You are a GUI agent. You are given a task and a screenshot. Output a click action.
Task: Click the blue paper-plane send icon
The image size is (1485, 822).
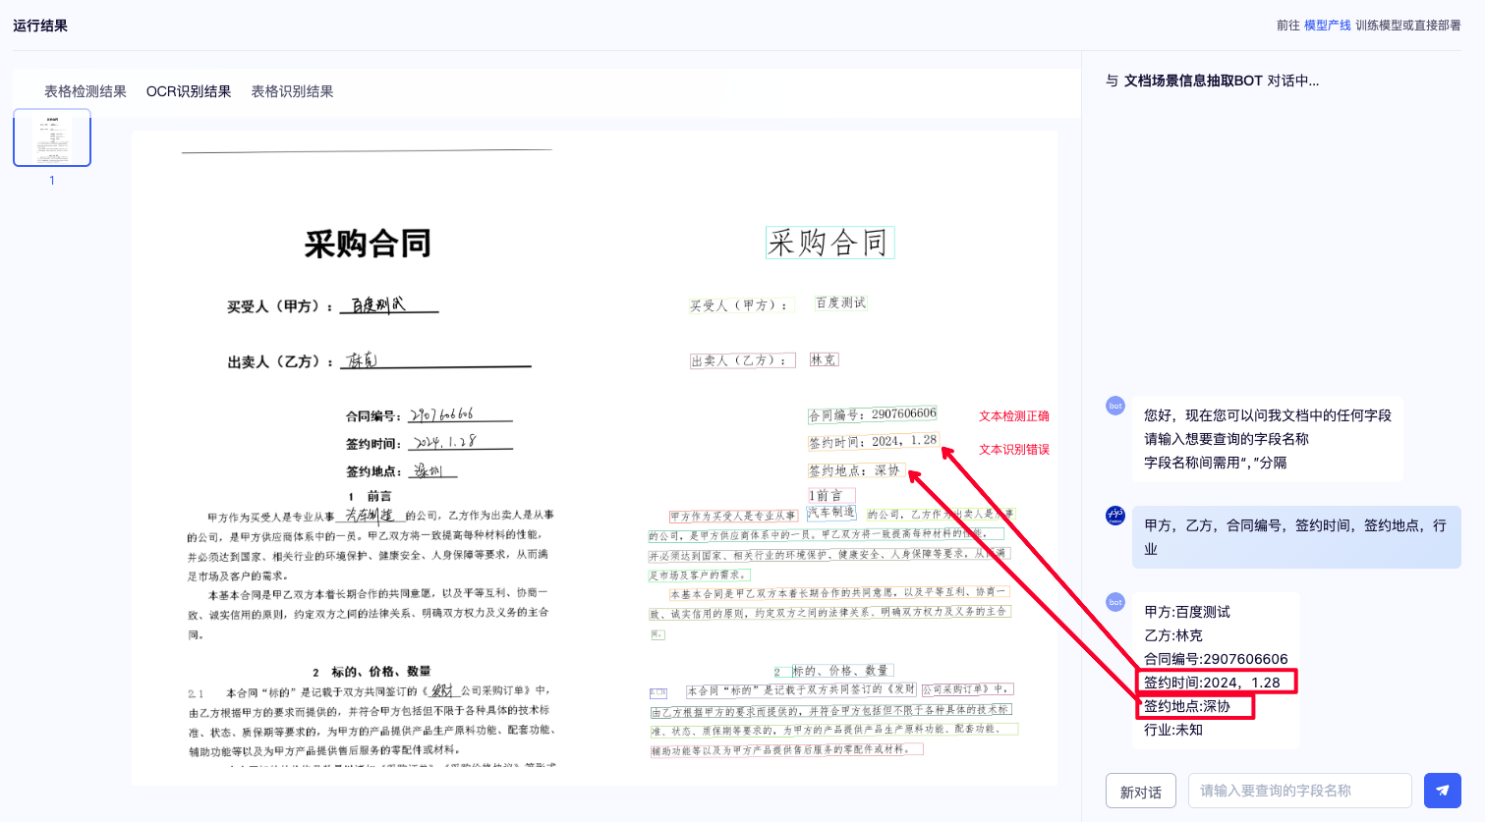coord(1442,790)
